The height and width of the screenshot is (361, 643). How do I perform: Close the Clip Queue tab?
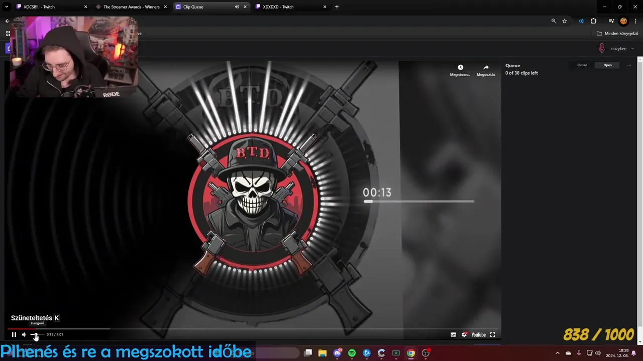tap(245, 7)
